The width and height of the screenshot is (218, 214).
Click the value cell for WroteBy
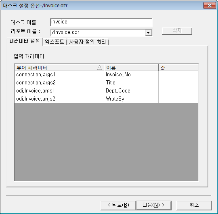click(178, 99)
